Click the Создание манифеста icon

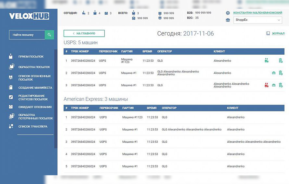(x=11, y=87)
